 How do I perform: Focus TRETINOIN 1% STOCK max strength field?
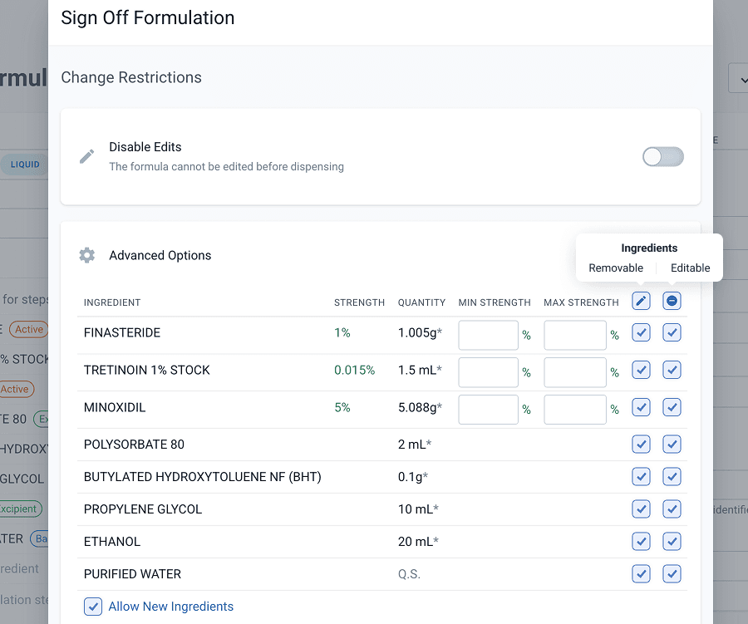coord(575,372)
